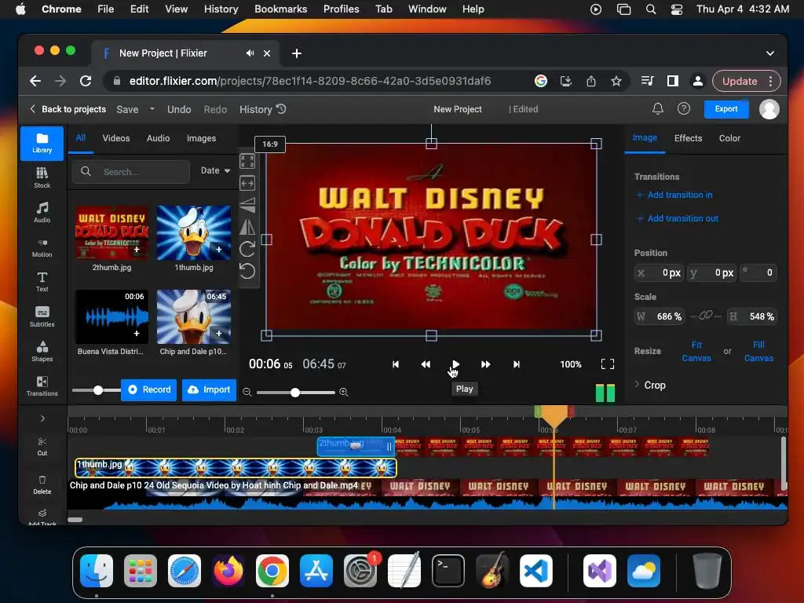Open the 16:9 aspect ratio selector
The width and height of the screenshot is (804, 603).
coord(270,144)
